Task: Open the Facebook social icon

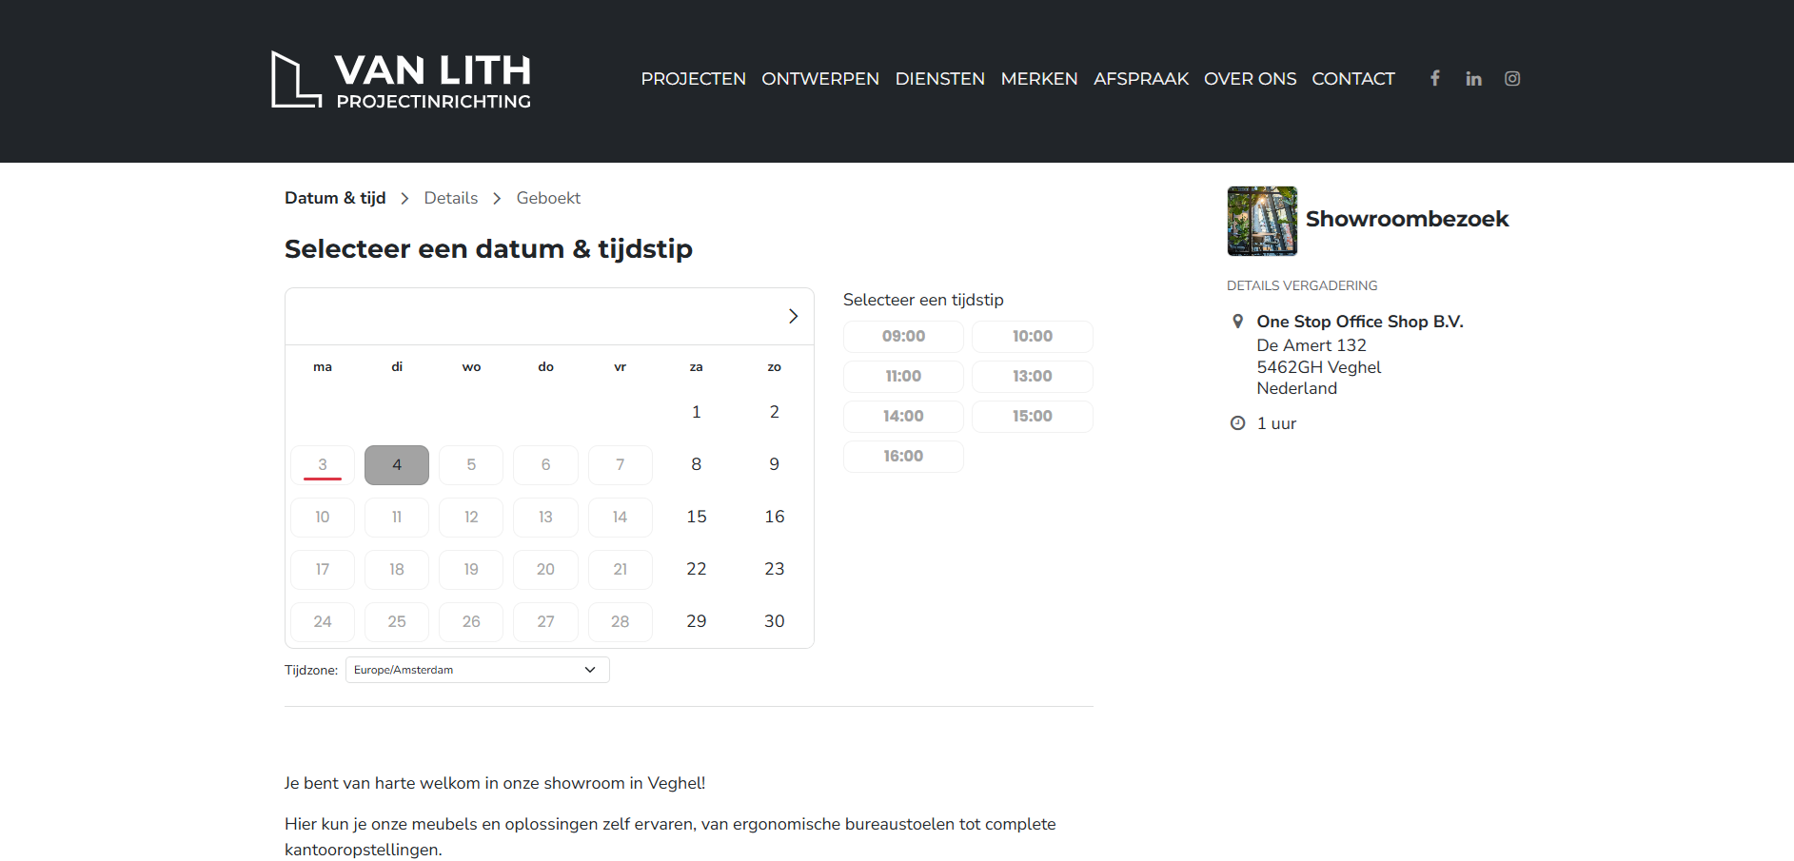Action: [x=1434, y=78]
